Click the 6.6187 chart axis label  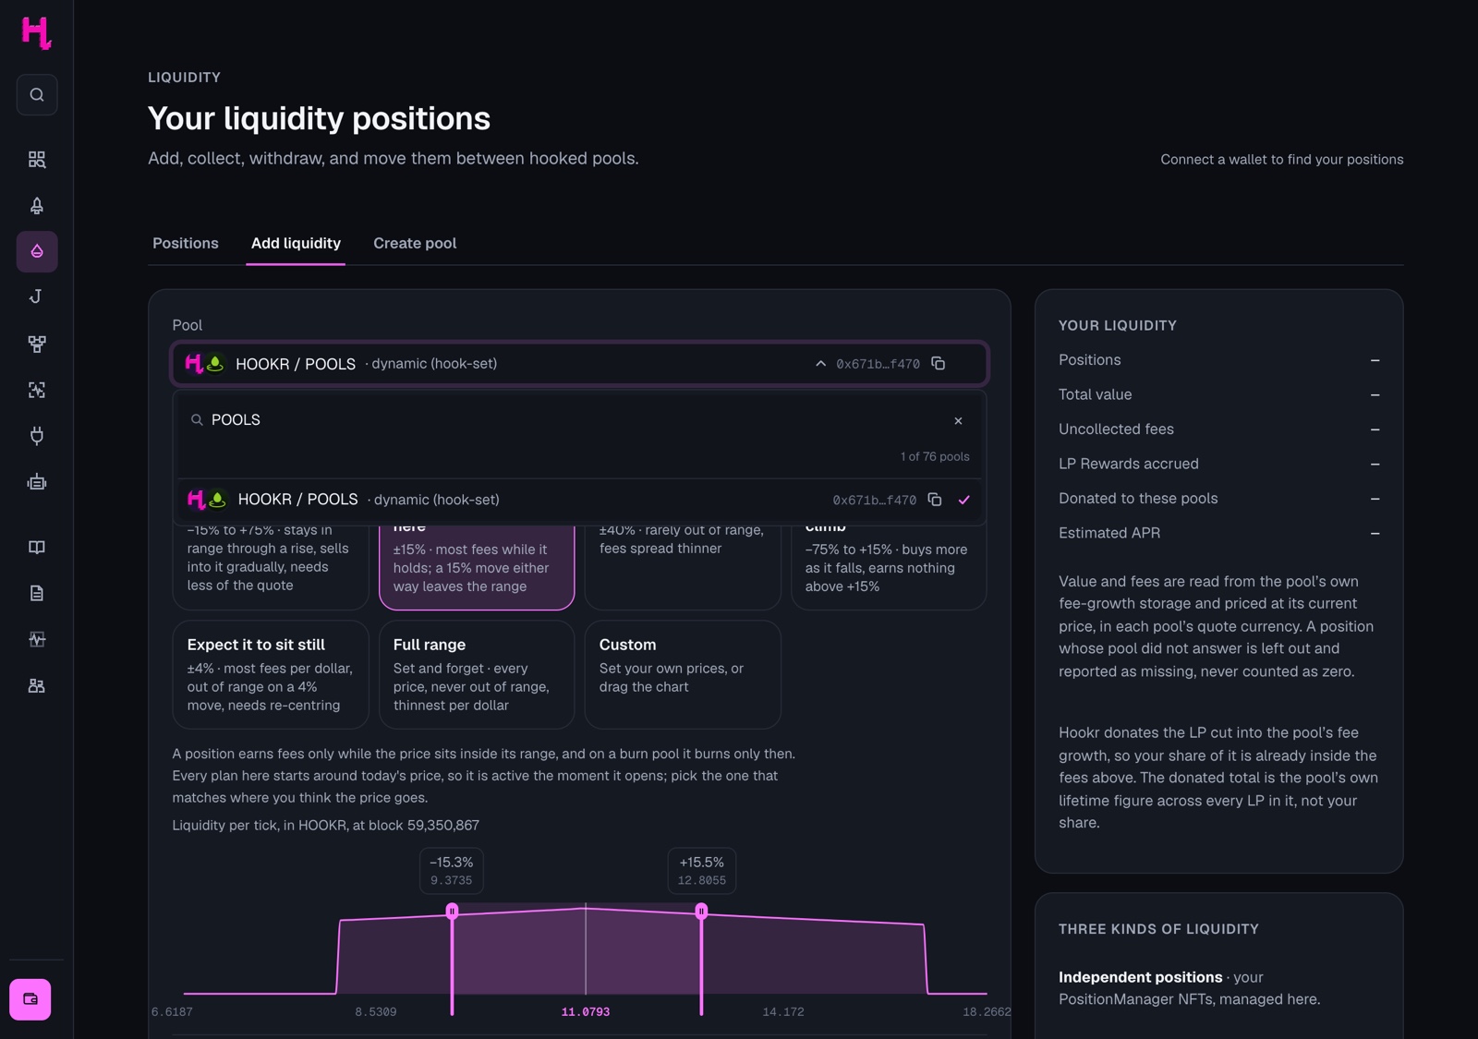(x=172, y=1012)
